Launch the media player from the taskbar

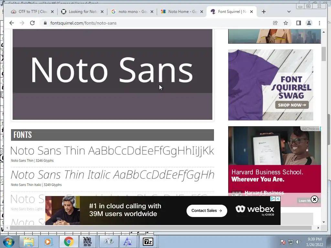tap(48, 242)
